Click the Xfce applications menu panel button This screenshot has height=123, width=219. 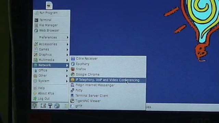(34, 106)
